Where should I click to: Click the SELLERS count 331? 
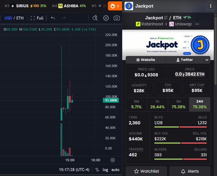pos(204,155)
